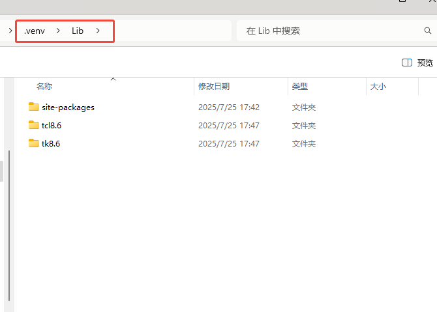Screen dimensions: 437x312
Task: Sort by the 名称 column header
Action: 44,87
